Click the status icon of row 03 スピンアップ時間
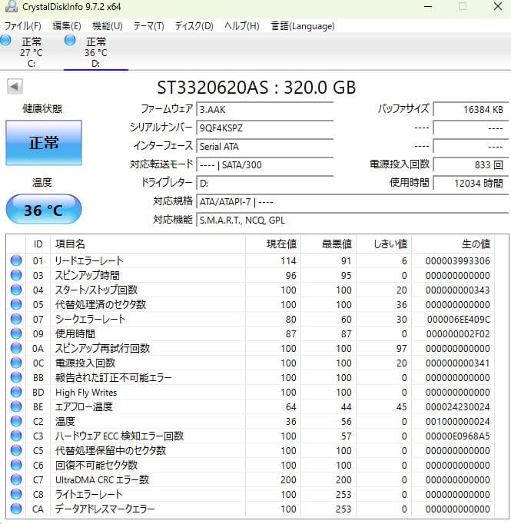This screenshot has width=511, height=524. coord(16,275)
